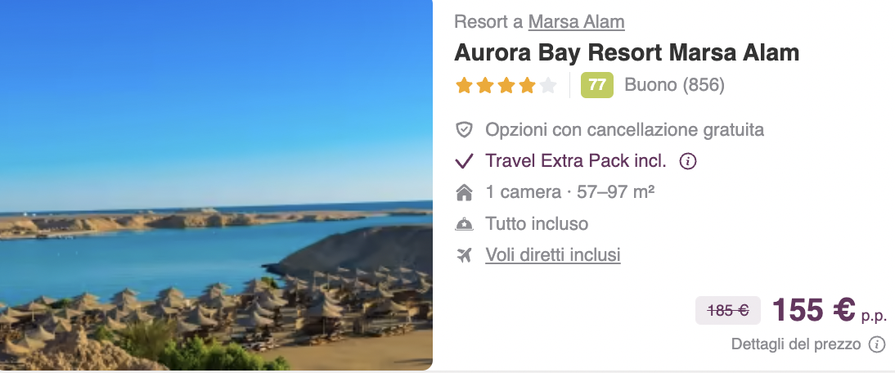Click Opzioni con cancellazione gratuita text

point(624,130)
